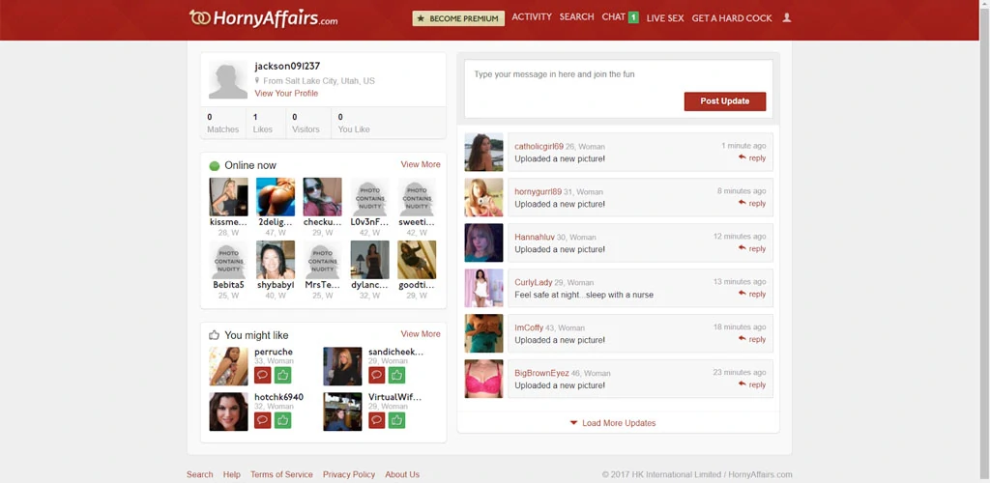990x483 pixels.
Task: Click the green like button for perruche
Action: pos(282,375)
